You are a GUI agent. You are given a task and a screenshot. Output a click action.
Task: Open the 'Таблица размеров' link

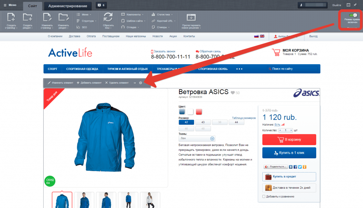244,118
